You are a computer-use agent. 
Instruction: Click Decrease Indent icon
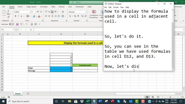click(55, 16)
